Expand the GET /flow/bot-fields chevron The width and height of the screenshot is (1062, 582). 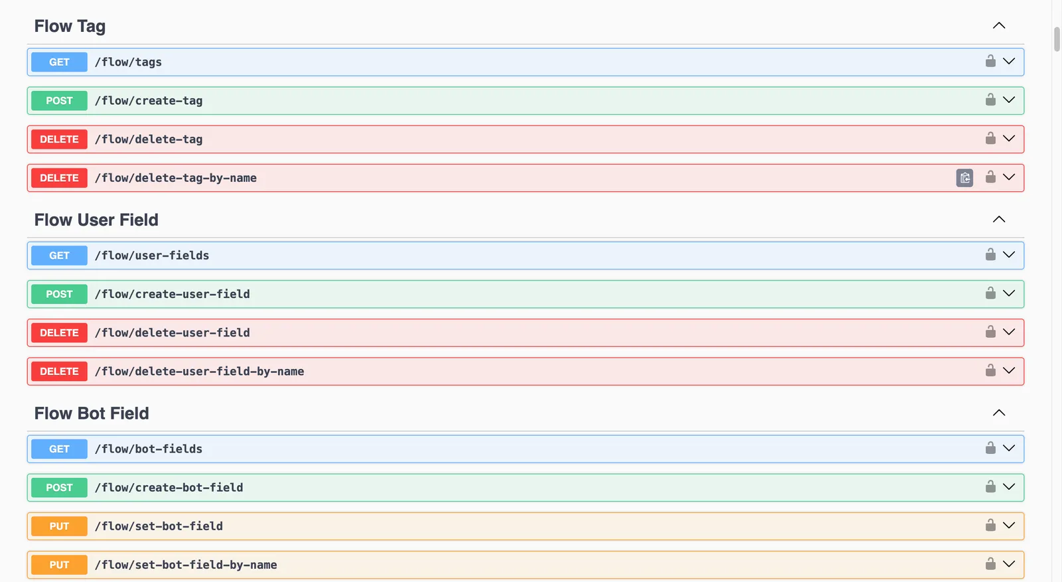click(x=1009, y=447)
